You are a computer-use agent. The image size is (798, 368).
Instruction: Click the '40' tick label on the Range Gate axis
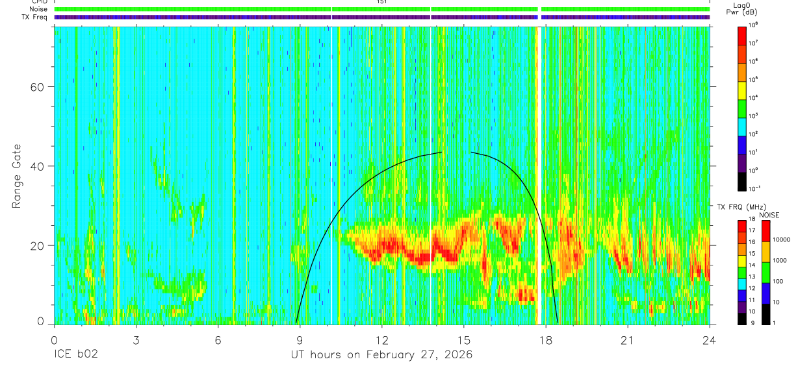click(36, 166)
